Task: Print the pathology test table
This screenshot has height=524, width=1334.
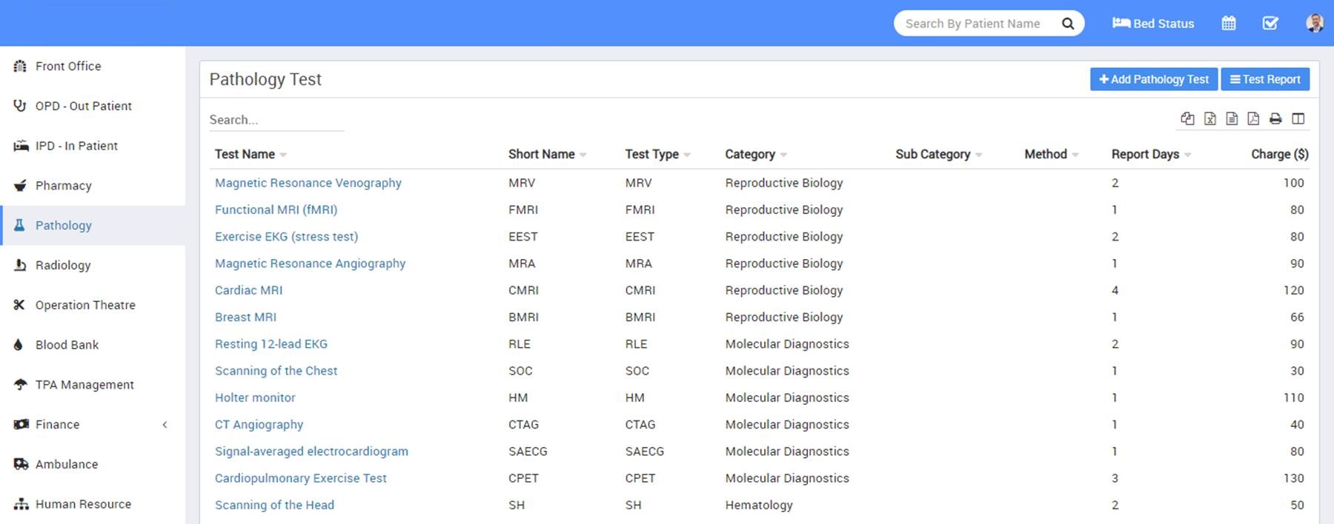Action: (1275, 118)
